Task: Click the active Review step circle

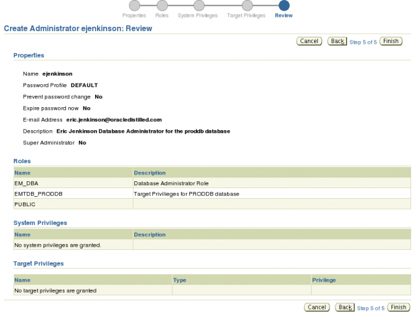Action: [284, 5]
